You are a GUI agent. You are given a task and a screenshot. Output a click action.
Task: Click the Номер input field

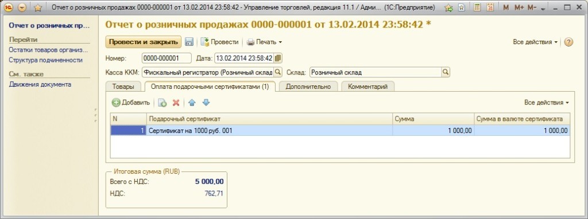167,58
